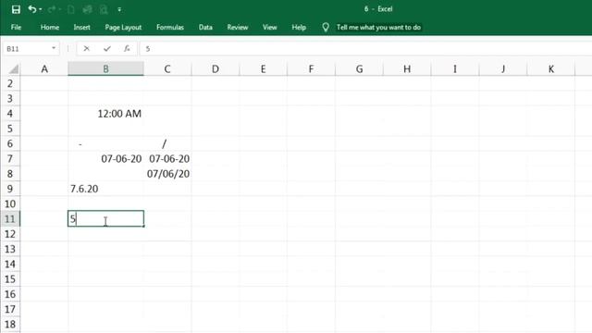Click the Undo arrow icon
The height and width of the screenshot is (333, 592).
coord(31,9)
